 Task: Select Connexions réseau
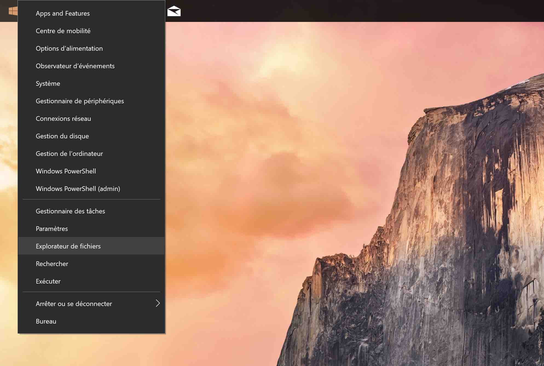click(x=63, y=118)
